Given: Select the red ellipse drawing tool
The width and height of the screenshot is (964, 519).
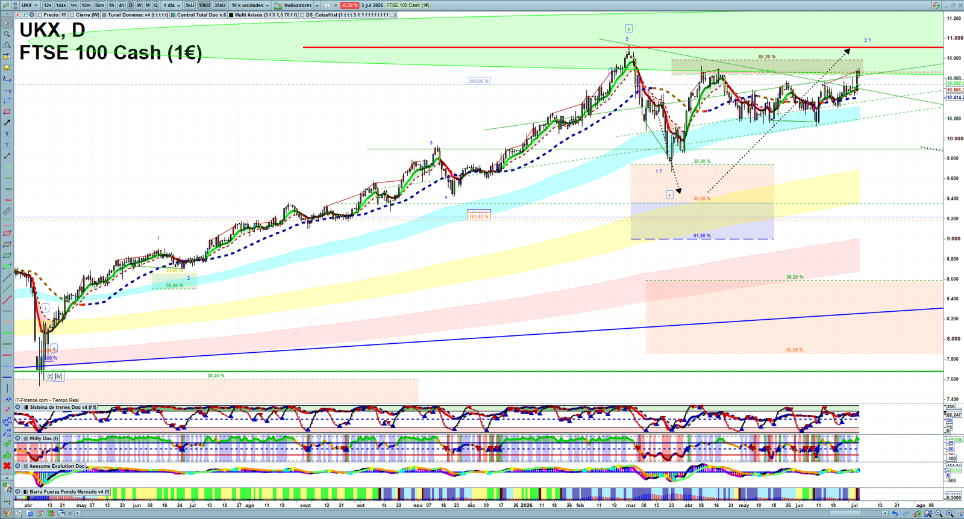Looking at the screenshot, I should [7, 234].
